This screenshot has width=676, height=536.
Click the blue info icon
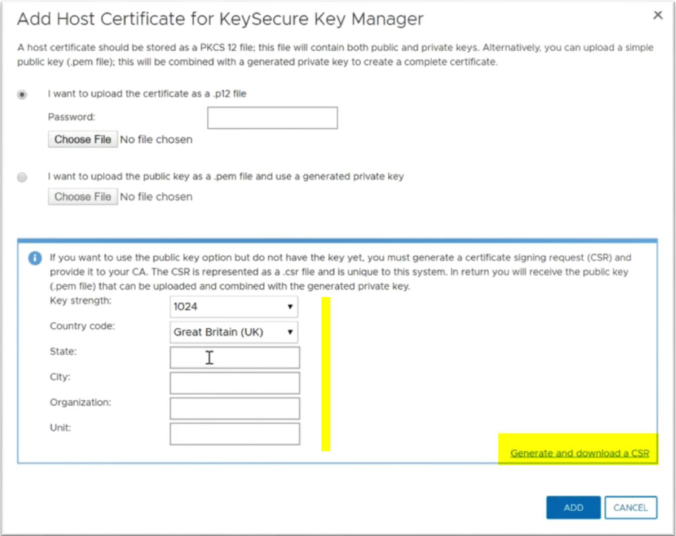(35, 258)
